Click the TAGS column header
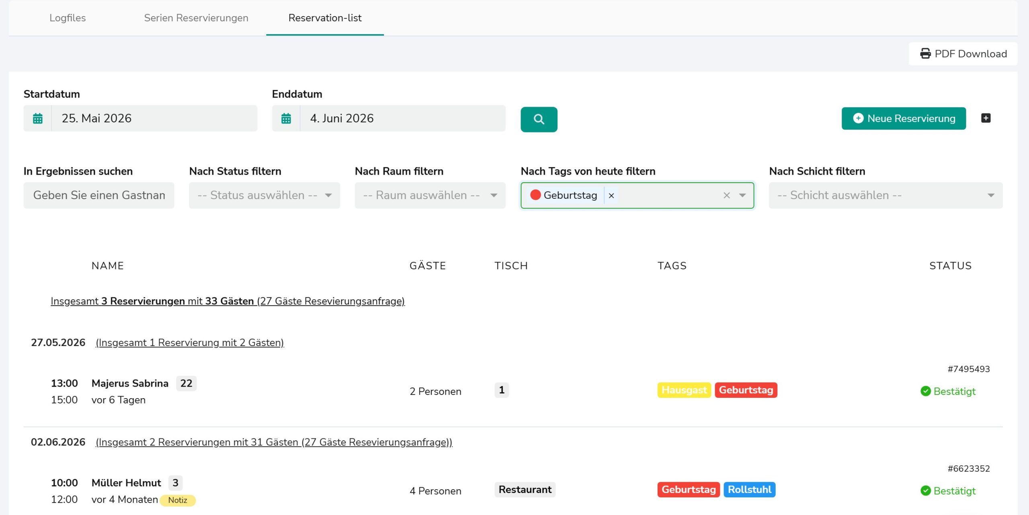 [672, 266]
